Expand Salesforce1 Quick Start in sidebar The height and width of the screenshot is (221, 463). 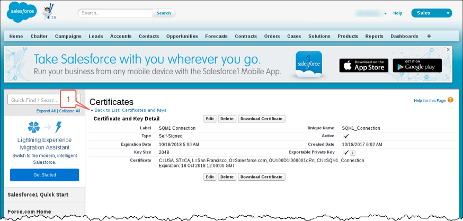pos(38,195)
